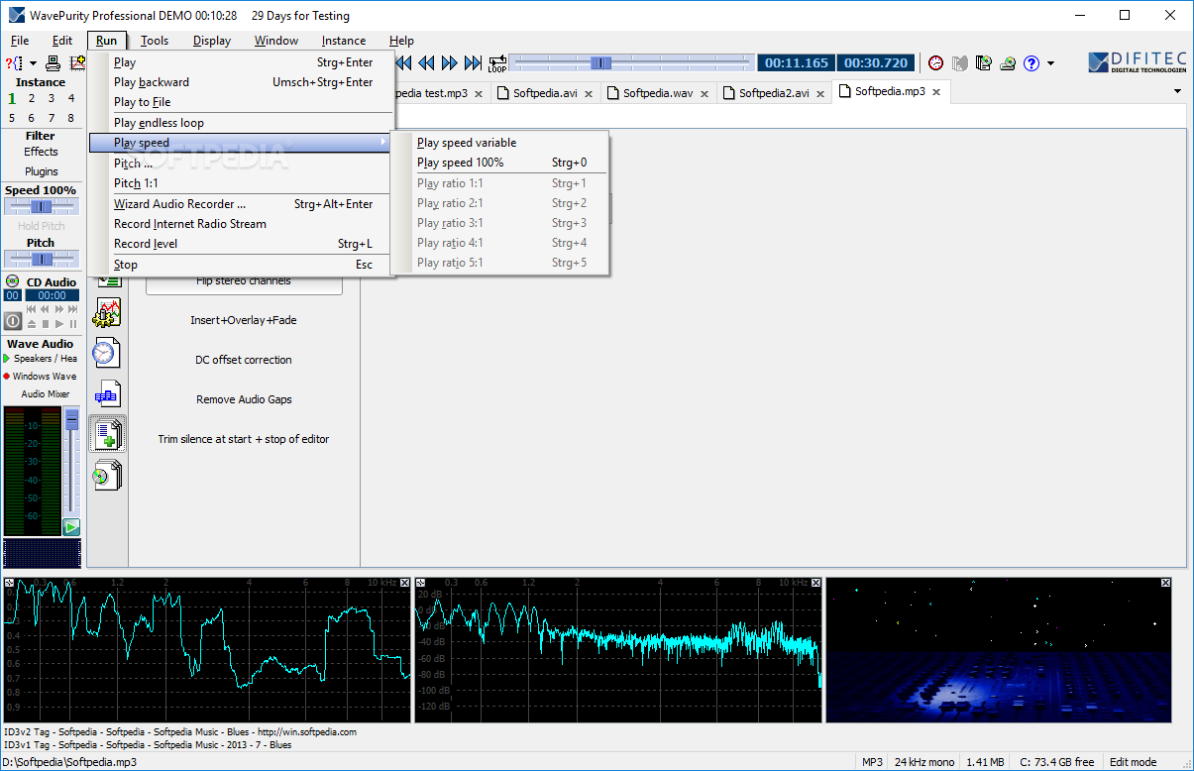1194x771 pixels.
Task: Switch to Instance 6
Action: tap(32, 118)
